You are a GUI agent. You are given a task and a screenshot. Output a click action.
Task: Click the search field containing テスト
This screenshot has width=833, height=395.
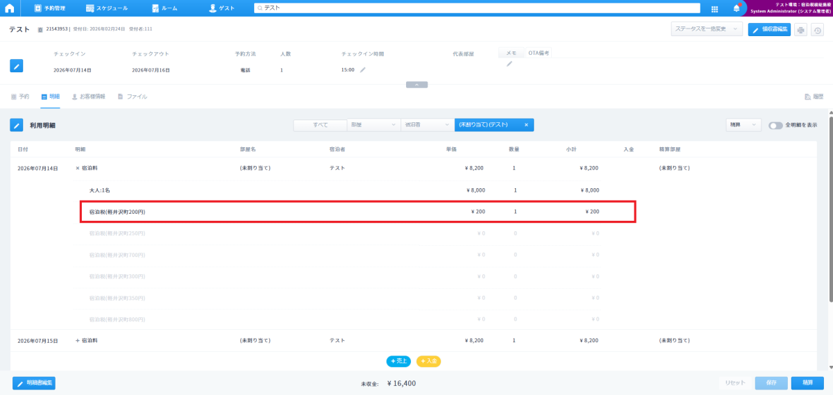pos(479,8)
